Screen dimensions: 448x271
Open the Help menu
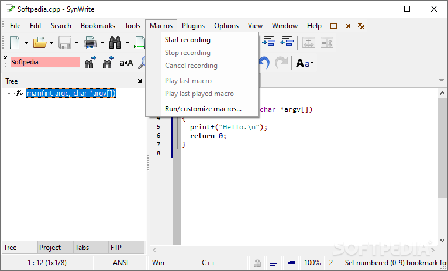[x=314, y=26]
